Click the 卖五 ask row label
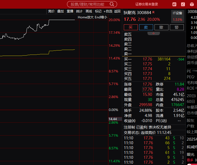 [128, 34]
